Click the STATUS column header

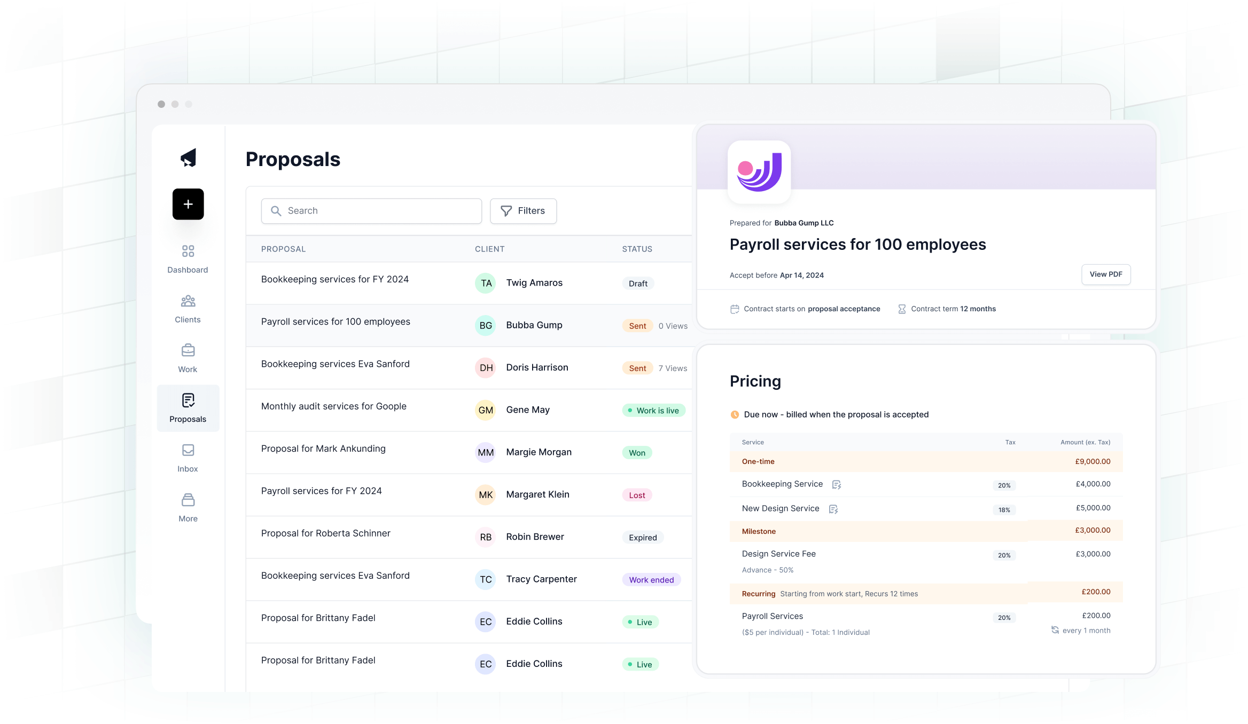click(637, 249)
